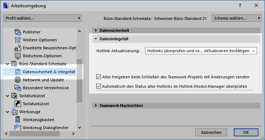This screenshot has width=265, height=140.
Task: Click the horizontal scrollbar thumb of tree
Action: pyautogui.click(x=35, y=133)
